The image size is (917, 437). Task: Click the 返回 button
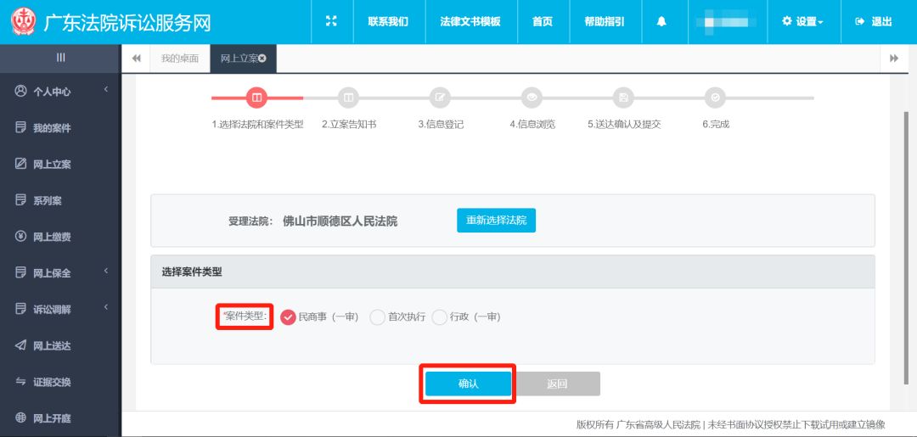click(x=557, y=384)
